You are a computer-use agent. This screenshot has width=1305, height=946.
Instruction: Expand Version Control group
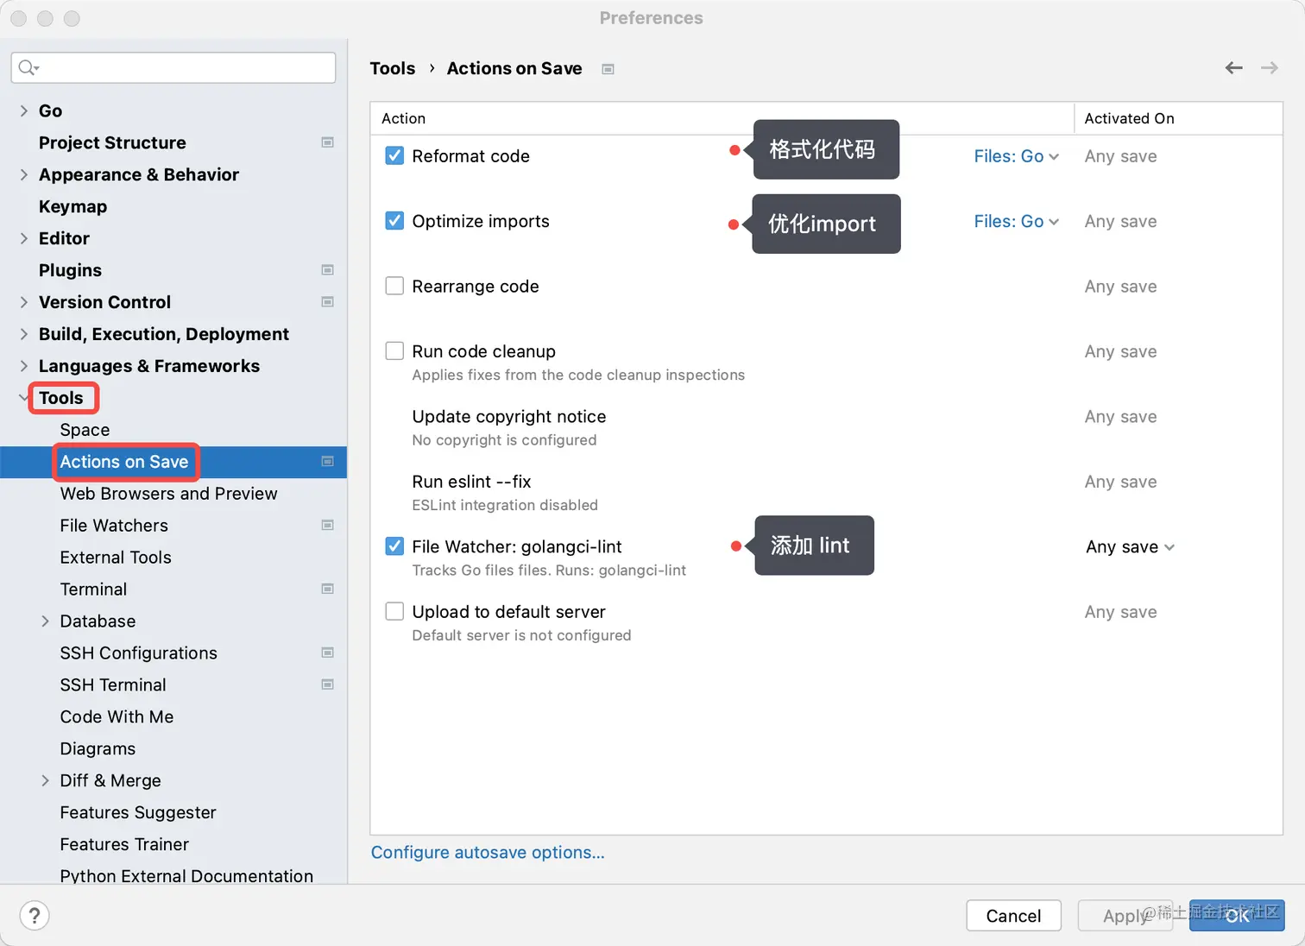pyautogui.click(x=24, y=302)
